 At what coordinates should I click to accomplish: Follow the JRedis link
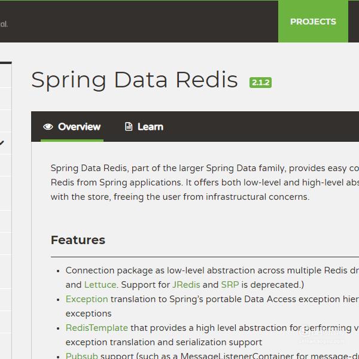(186, 285)
